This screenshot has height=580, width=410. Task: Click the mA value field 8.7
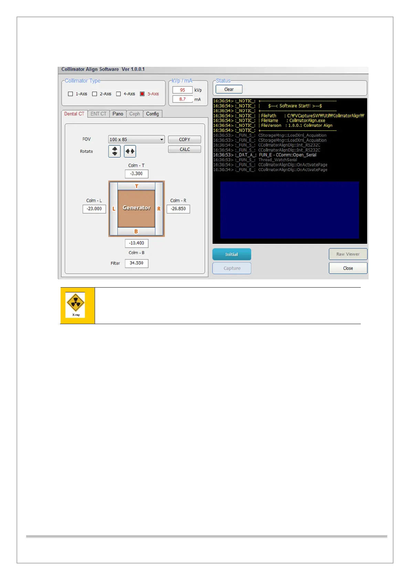pyautogui.click(x=182, y=99)
